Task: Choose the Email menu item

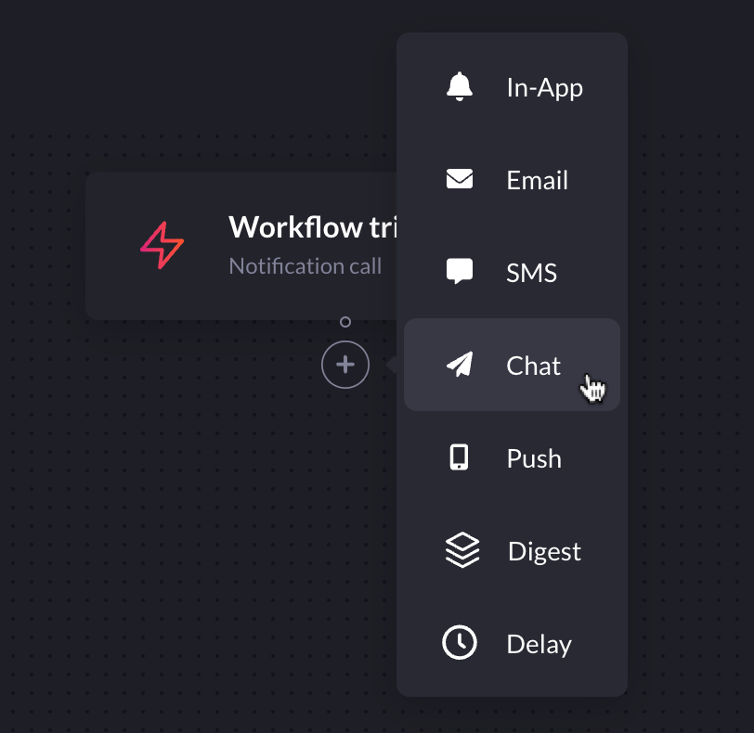Action: (513, 179)
